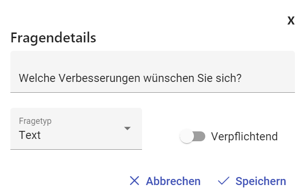This screenshot has width=302, height=194.
Task: Click the checkmark icon beside Speichern
Action: (224, 181)
